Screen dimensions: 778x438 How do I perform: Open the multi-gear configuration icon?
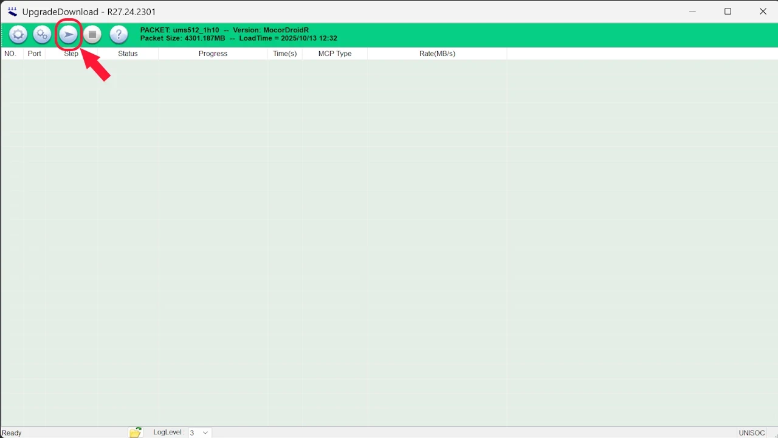point(41,35)
